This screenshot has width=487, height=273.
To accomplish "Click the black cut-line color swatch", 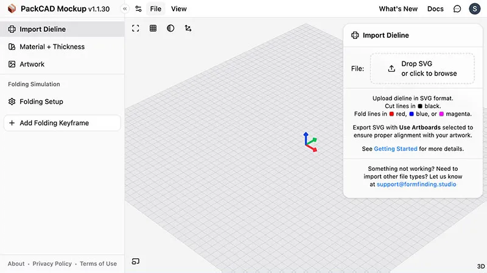I will click(x=420, y=106).
